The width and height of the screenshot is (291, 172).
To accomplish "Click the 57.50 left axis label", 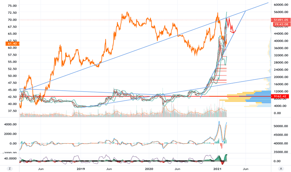I will point(12,55).
